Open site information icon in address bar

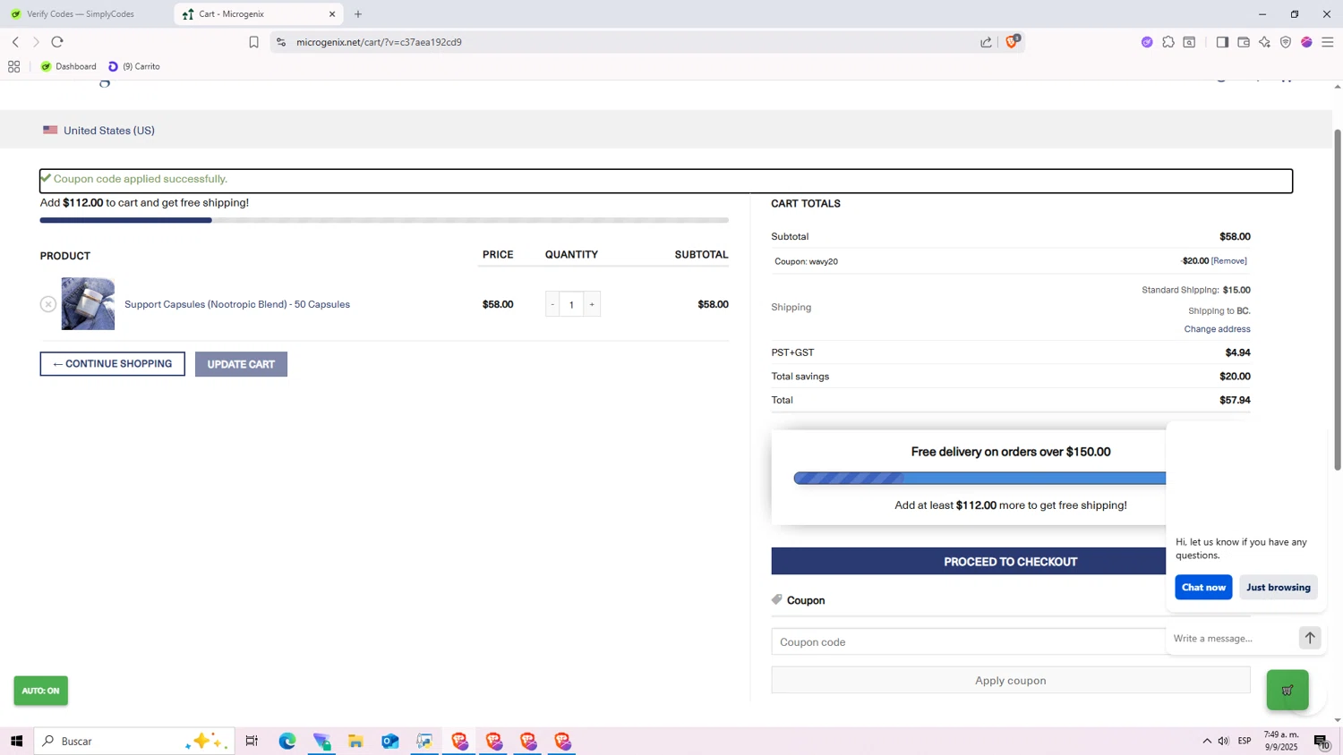tap(281, 42)
